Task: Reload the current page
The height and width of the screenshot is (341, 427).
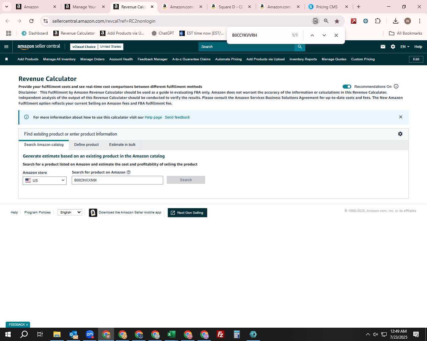Action: tap(31, 21)
